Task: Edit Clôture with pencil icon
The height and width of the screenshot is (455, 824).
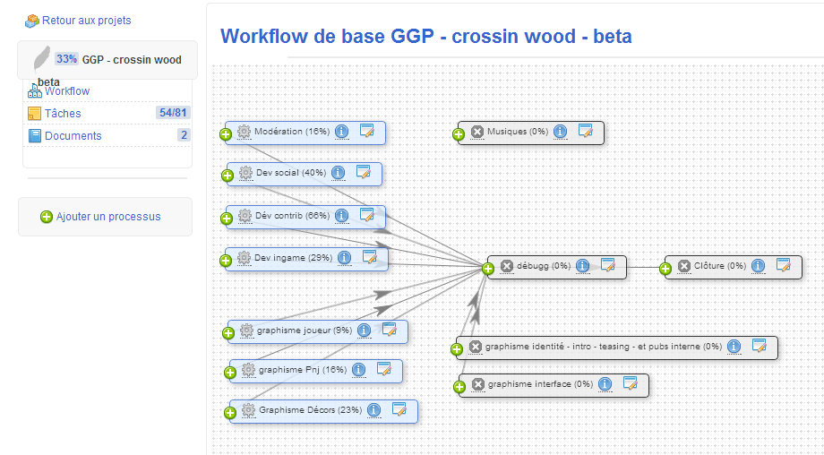Action: point(784,265)
